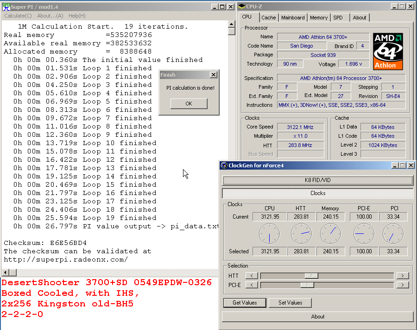Click the 'Loop 19 finished' line
Image resolution: width=417 pixels, height=330 pixels.
click(85, 218)
